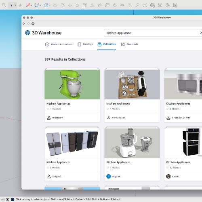Select the Orbit tool
The height and width of the screenshot is (202, 202).
122,5
